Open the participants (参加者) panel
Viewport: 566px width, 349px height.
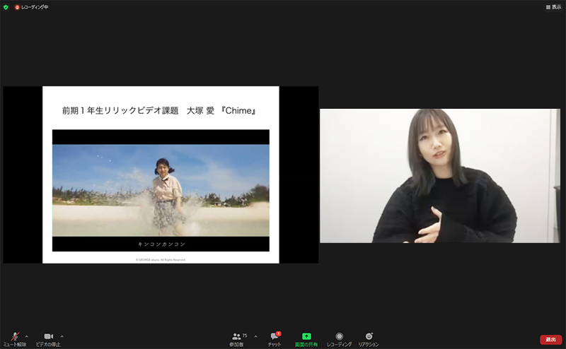(236, 338)
